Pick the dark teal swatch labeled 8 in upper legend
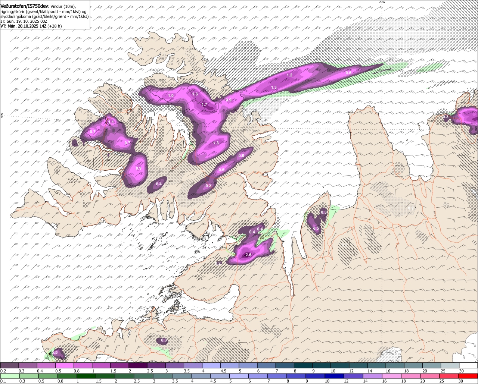The height and width of the screenshot is (384, 478). [x=303, y=365]
